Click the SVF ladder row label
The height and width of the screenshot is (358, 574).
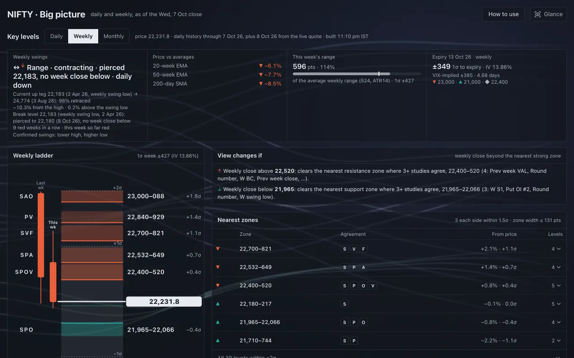(26, 233)
